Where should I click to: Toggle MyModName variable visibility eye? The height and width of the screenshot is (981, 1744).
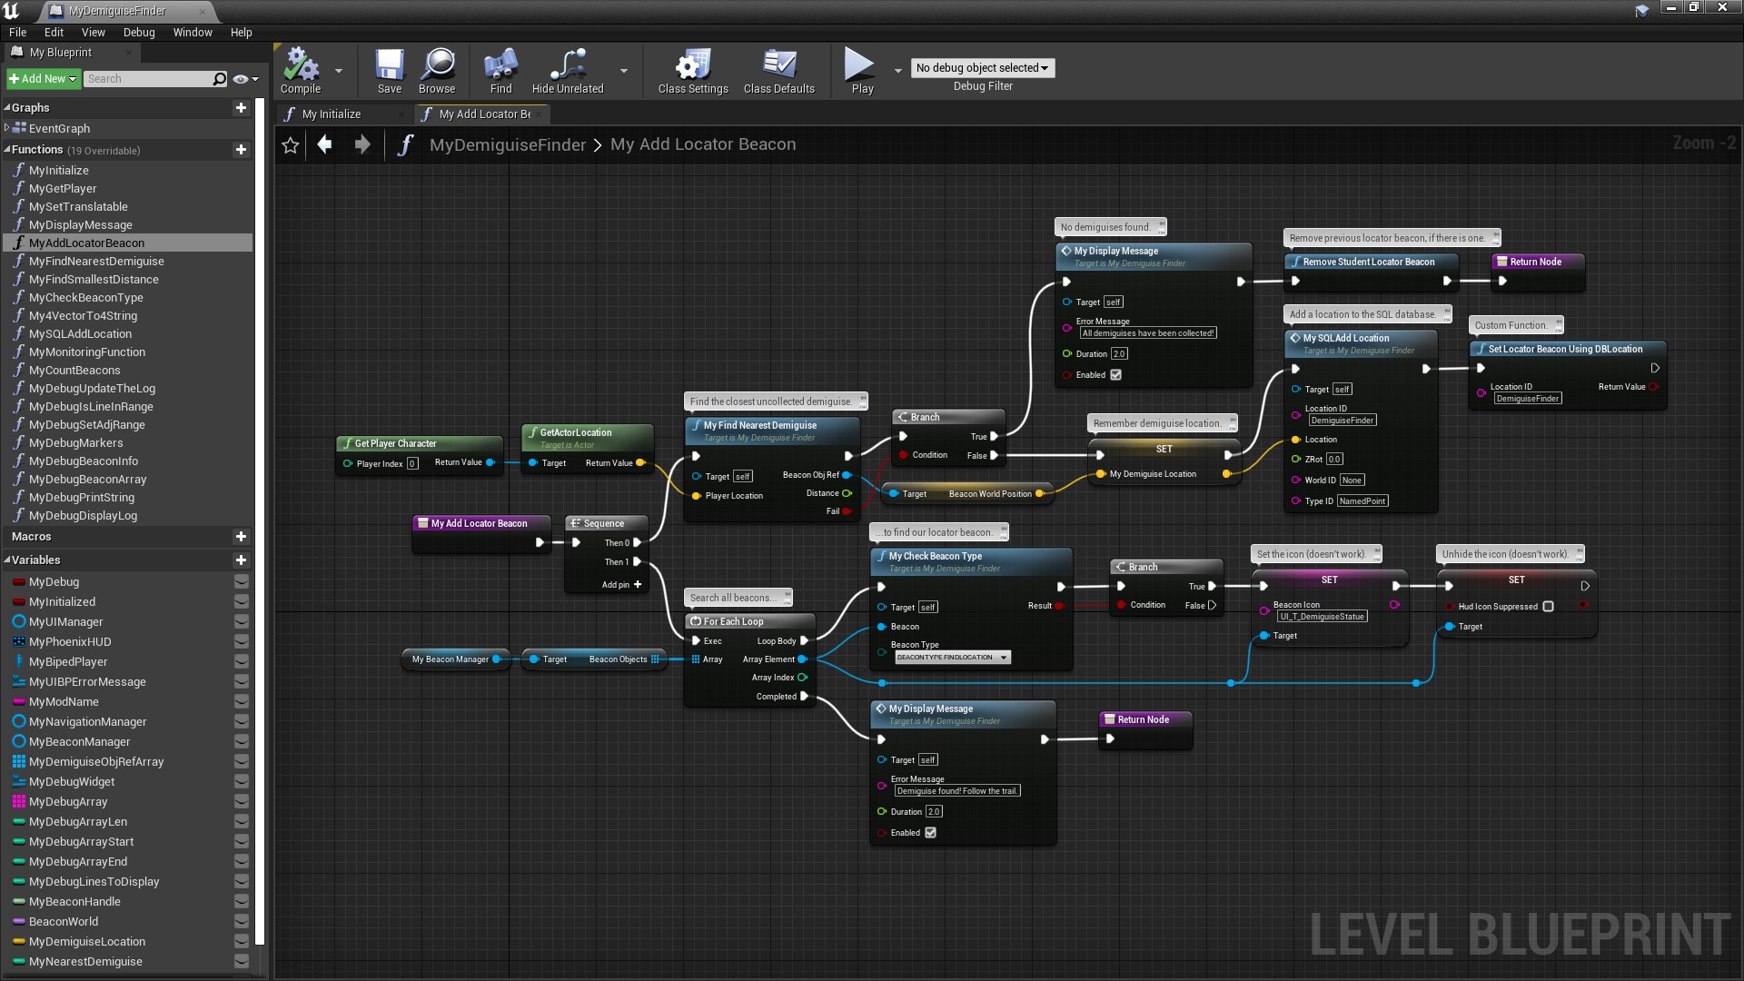click(x=242, y=702)
